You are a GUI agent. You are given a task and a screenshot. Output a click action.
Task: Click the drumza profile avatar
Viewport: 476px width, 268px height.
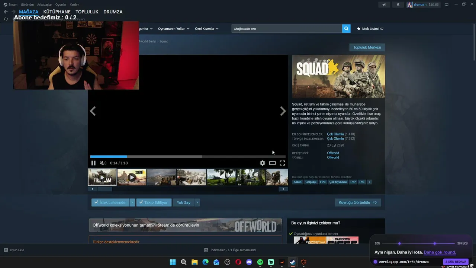pos(409,4)
